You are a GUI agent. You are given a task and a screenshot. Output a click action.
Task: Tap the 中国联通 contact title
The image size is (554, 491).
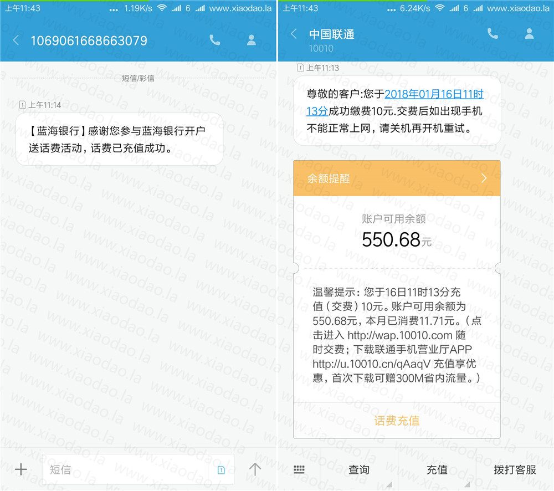click(331, 34)
